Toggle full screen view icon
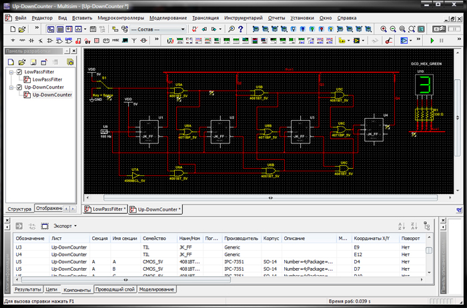The height and width of the screenshot is (308, 467). (x=421, y=29)
